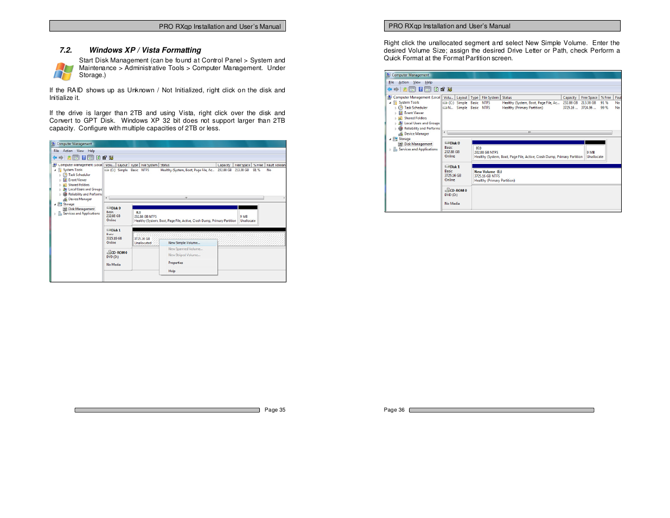Click the blue Help icon in the page 35 toolbar
This screenshot has height=518, width=670.
pyautogui.click(x=84, y=157)
